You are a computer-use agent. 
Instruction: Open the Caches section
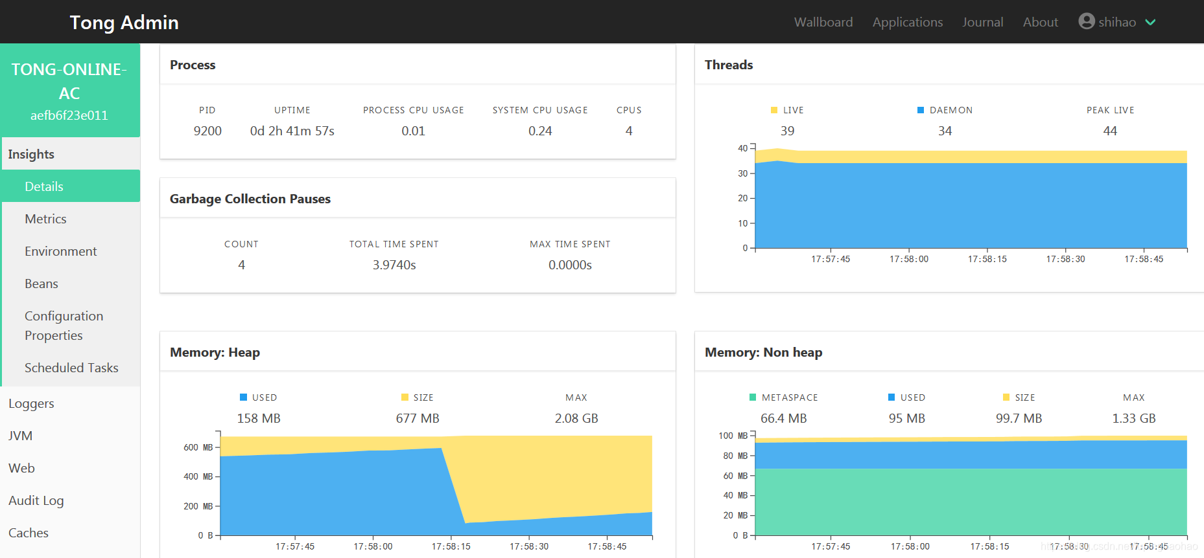click(70, 533)
